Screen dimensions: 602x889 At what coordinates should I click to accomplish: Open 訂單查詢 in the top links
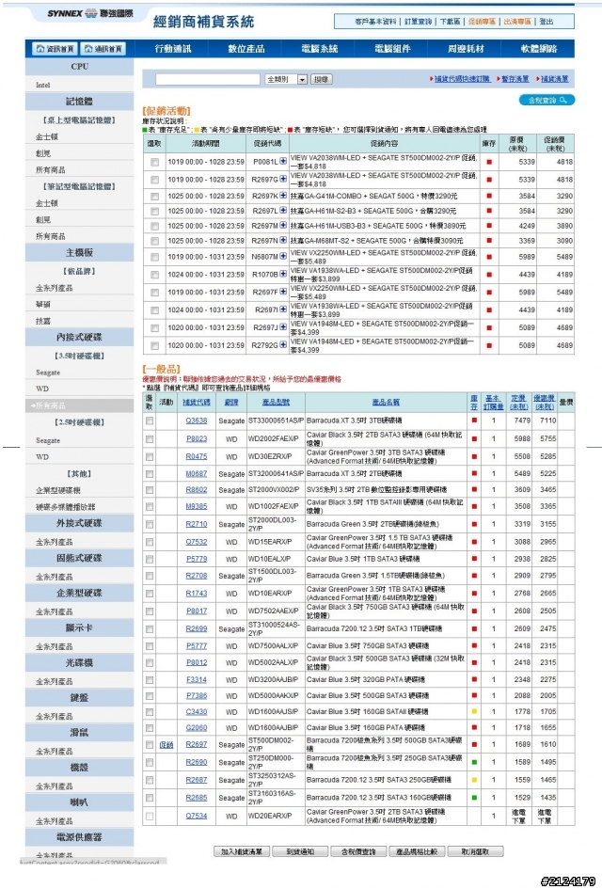click(x=419, y=22)
